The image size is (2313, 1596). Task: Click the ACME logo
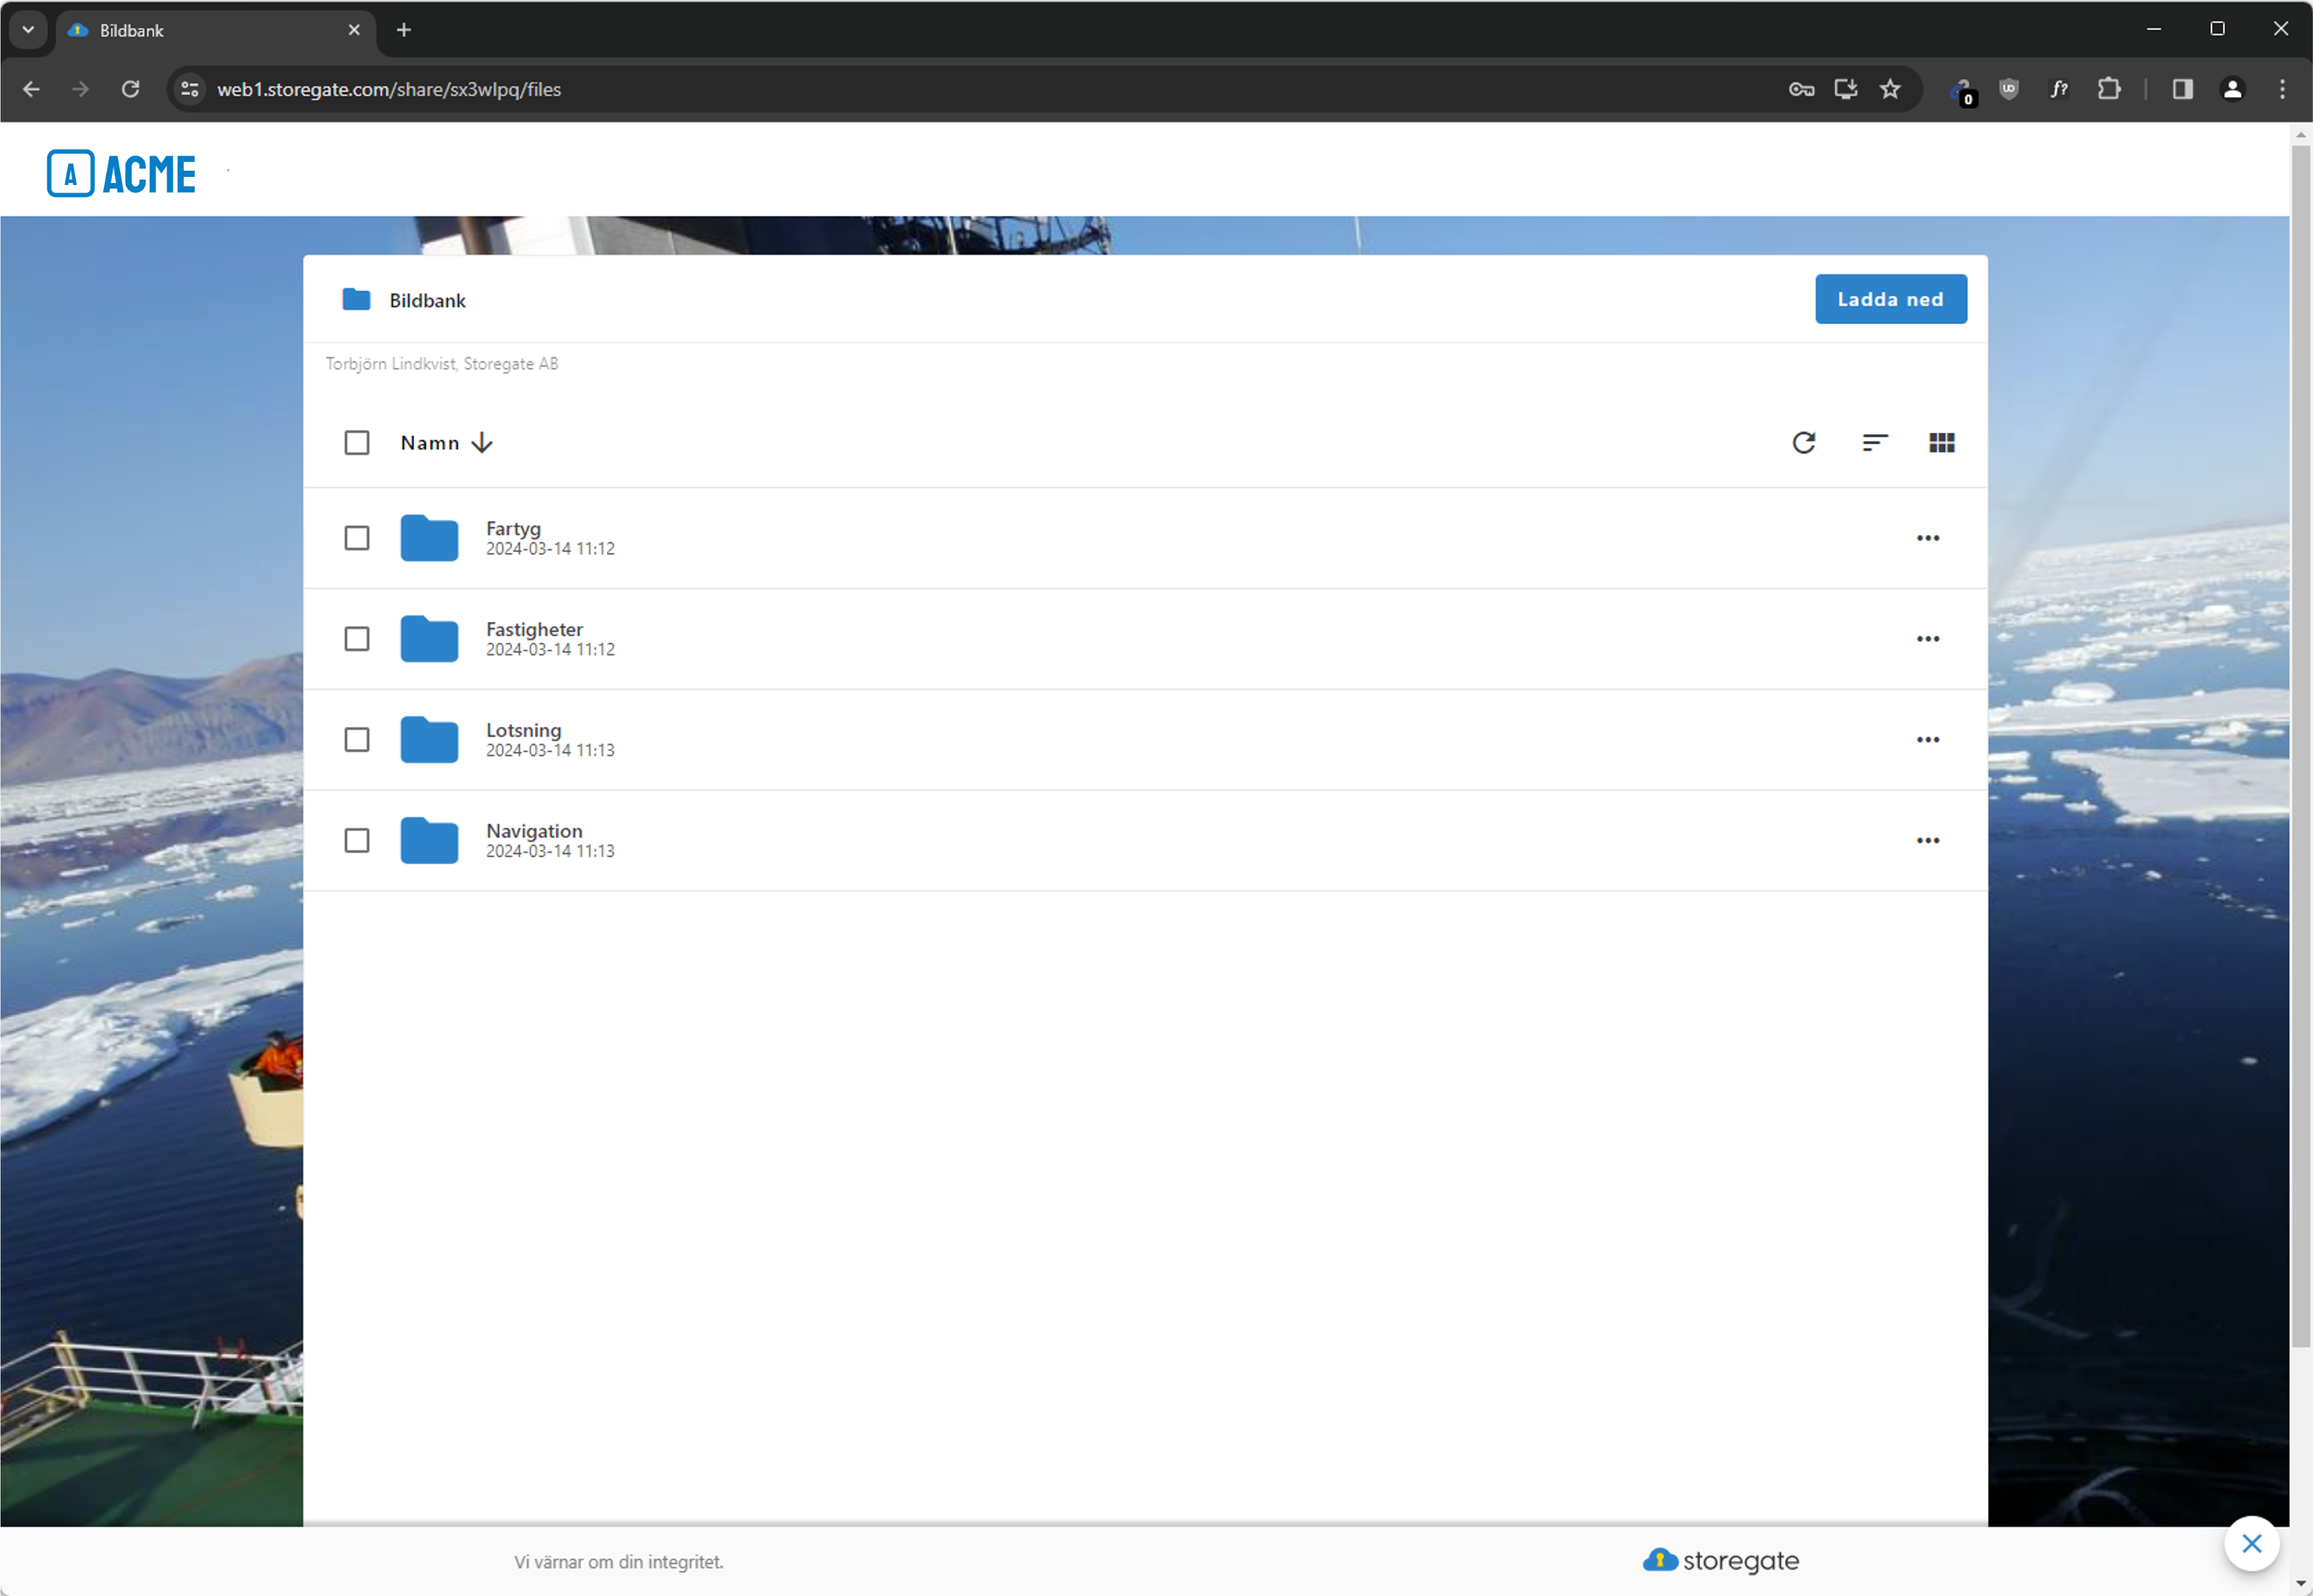[x=121, y=174]
